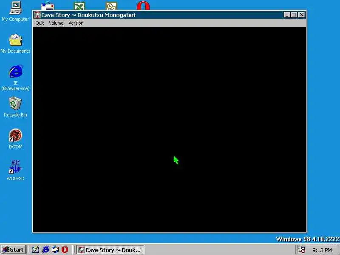This screenshot has width=340, height=255.
Task: Select the Excel desktop icon
Action: tap(79, 6)
